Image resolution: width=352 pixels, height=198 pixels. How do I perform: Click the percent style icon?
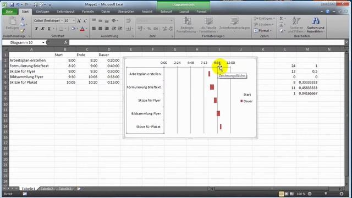[x=149, y=29]
